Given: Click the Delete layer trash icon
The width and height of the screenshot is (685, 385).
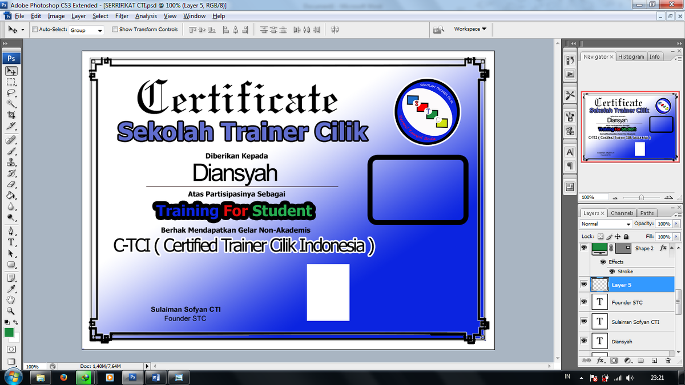Looking at the screenshot, I should coord(667,360).
